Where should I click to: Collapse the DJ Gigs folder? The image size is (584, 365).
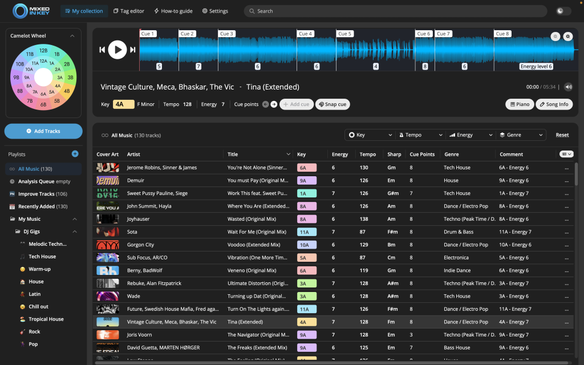click(74, 232)
